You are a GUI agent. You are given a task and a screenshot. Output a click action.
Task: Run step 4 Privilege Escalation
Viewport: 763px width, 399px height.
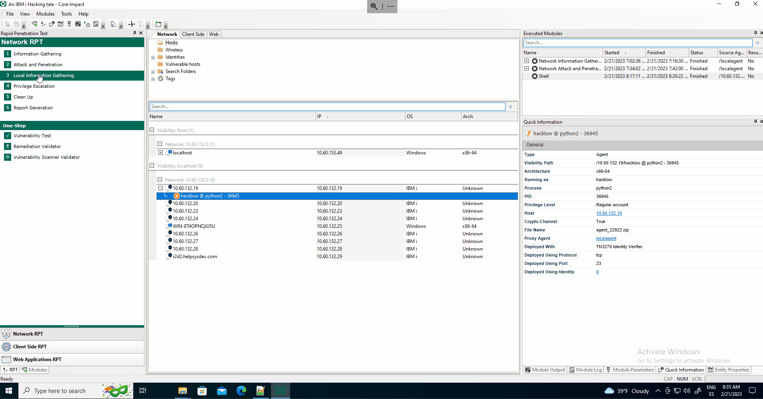pos(72,86)
